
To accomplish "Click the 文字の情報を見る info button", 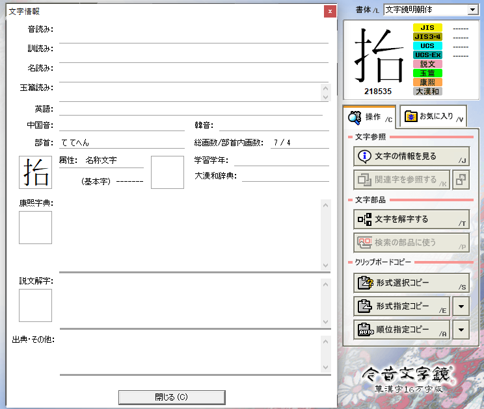I will point(411,156).
